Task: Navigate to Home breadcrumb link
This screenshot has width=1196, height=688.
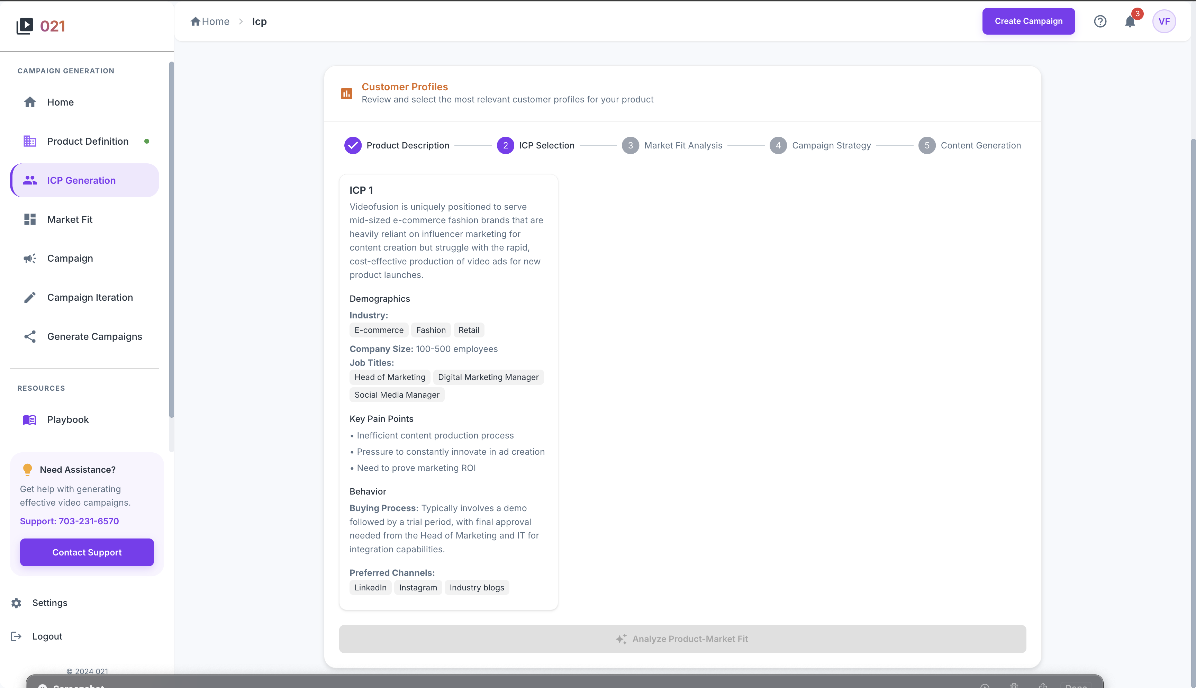Action: 210,21
